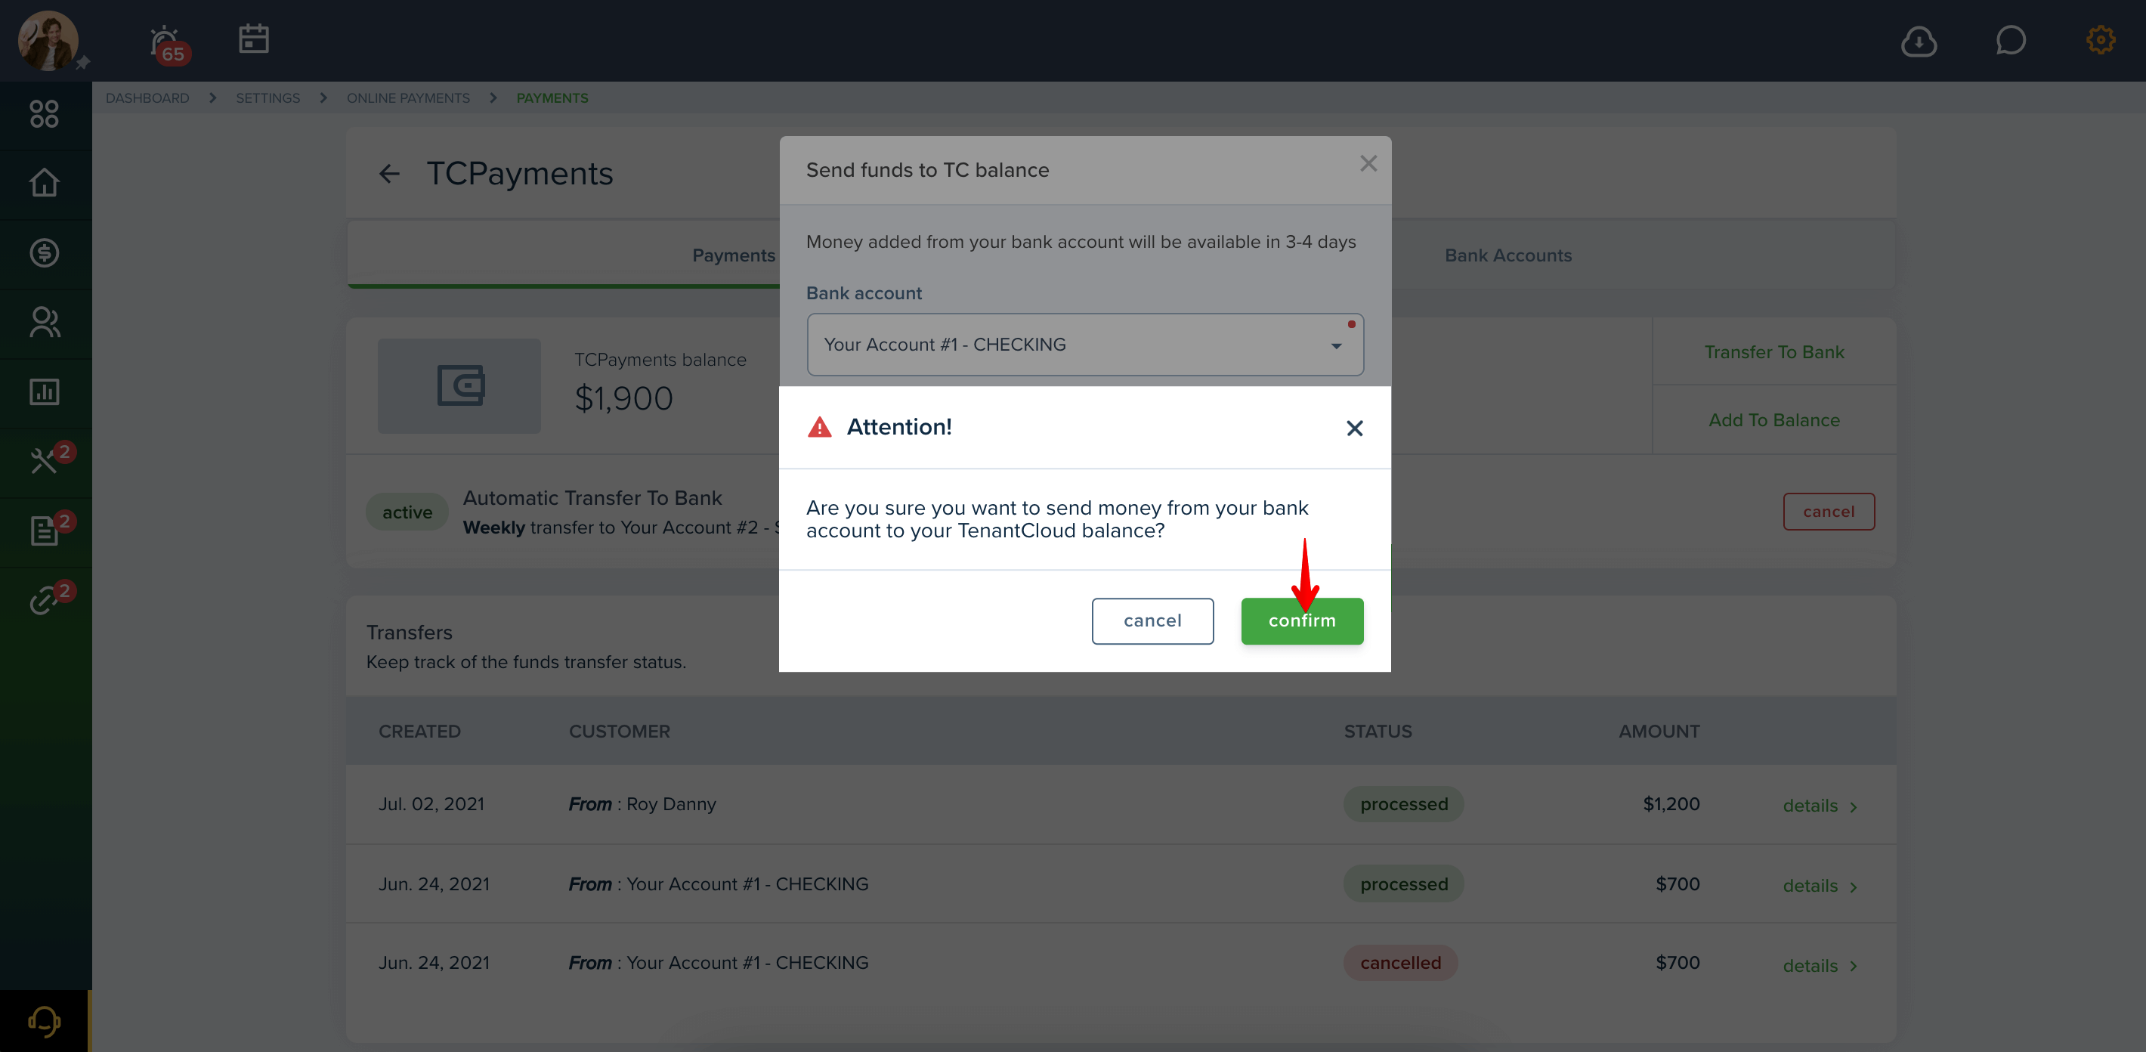Click cancel in the Attention dialog
Viewport: 2146px width, 1052px height.
point(1152,620)
